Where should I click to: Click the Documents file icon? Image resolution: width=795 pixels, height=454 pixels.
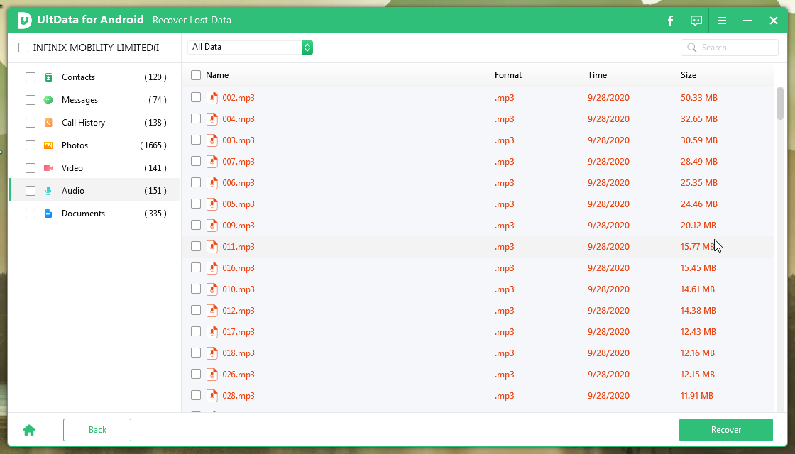pyautogui.click(x=48, y=214)
